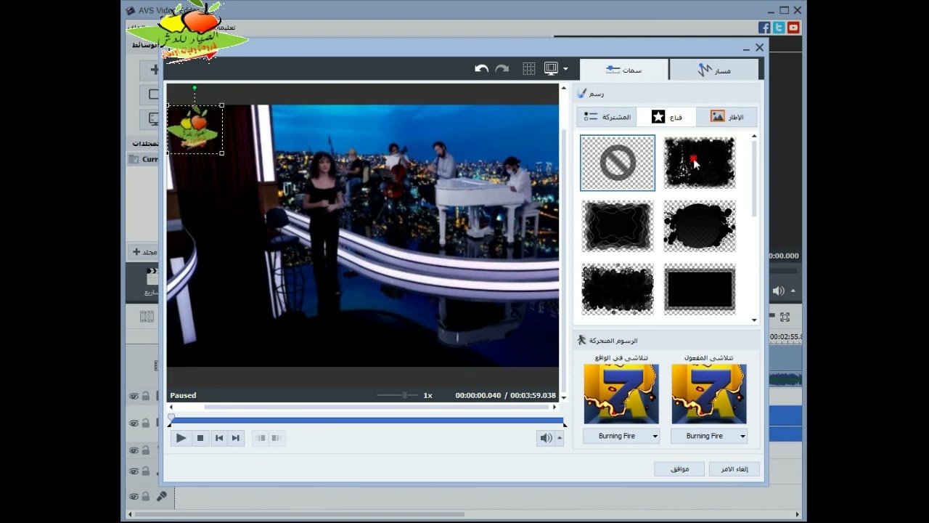Open the Twitter icon in the main window
The image size is (929, 523).
click(779, 28)
